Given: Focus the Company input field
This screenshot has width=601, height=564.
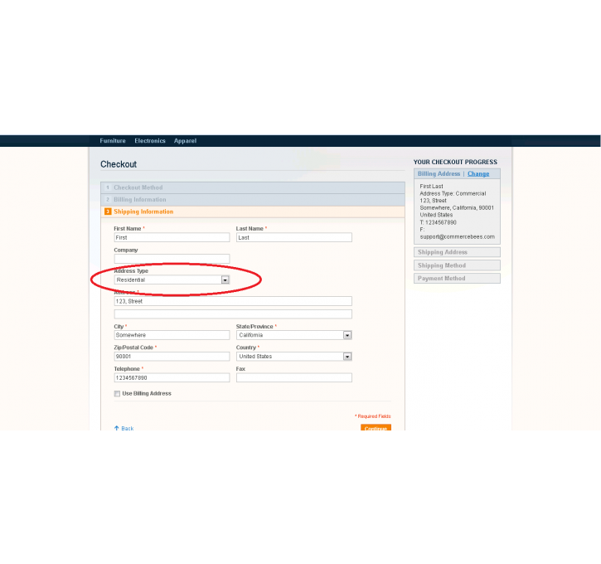Looking at the screenshot, I should (172, 259).
